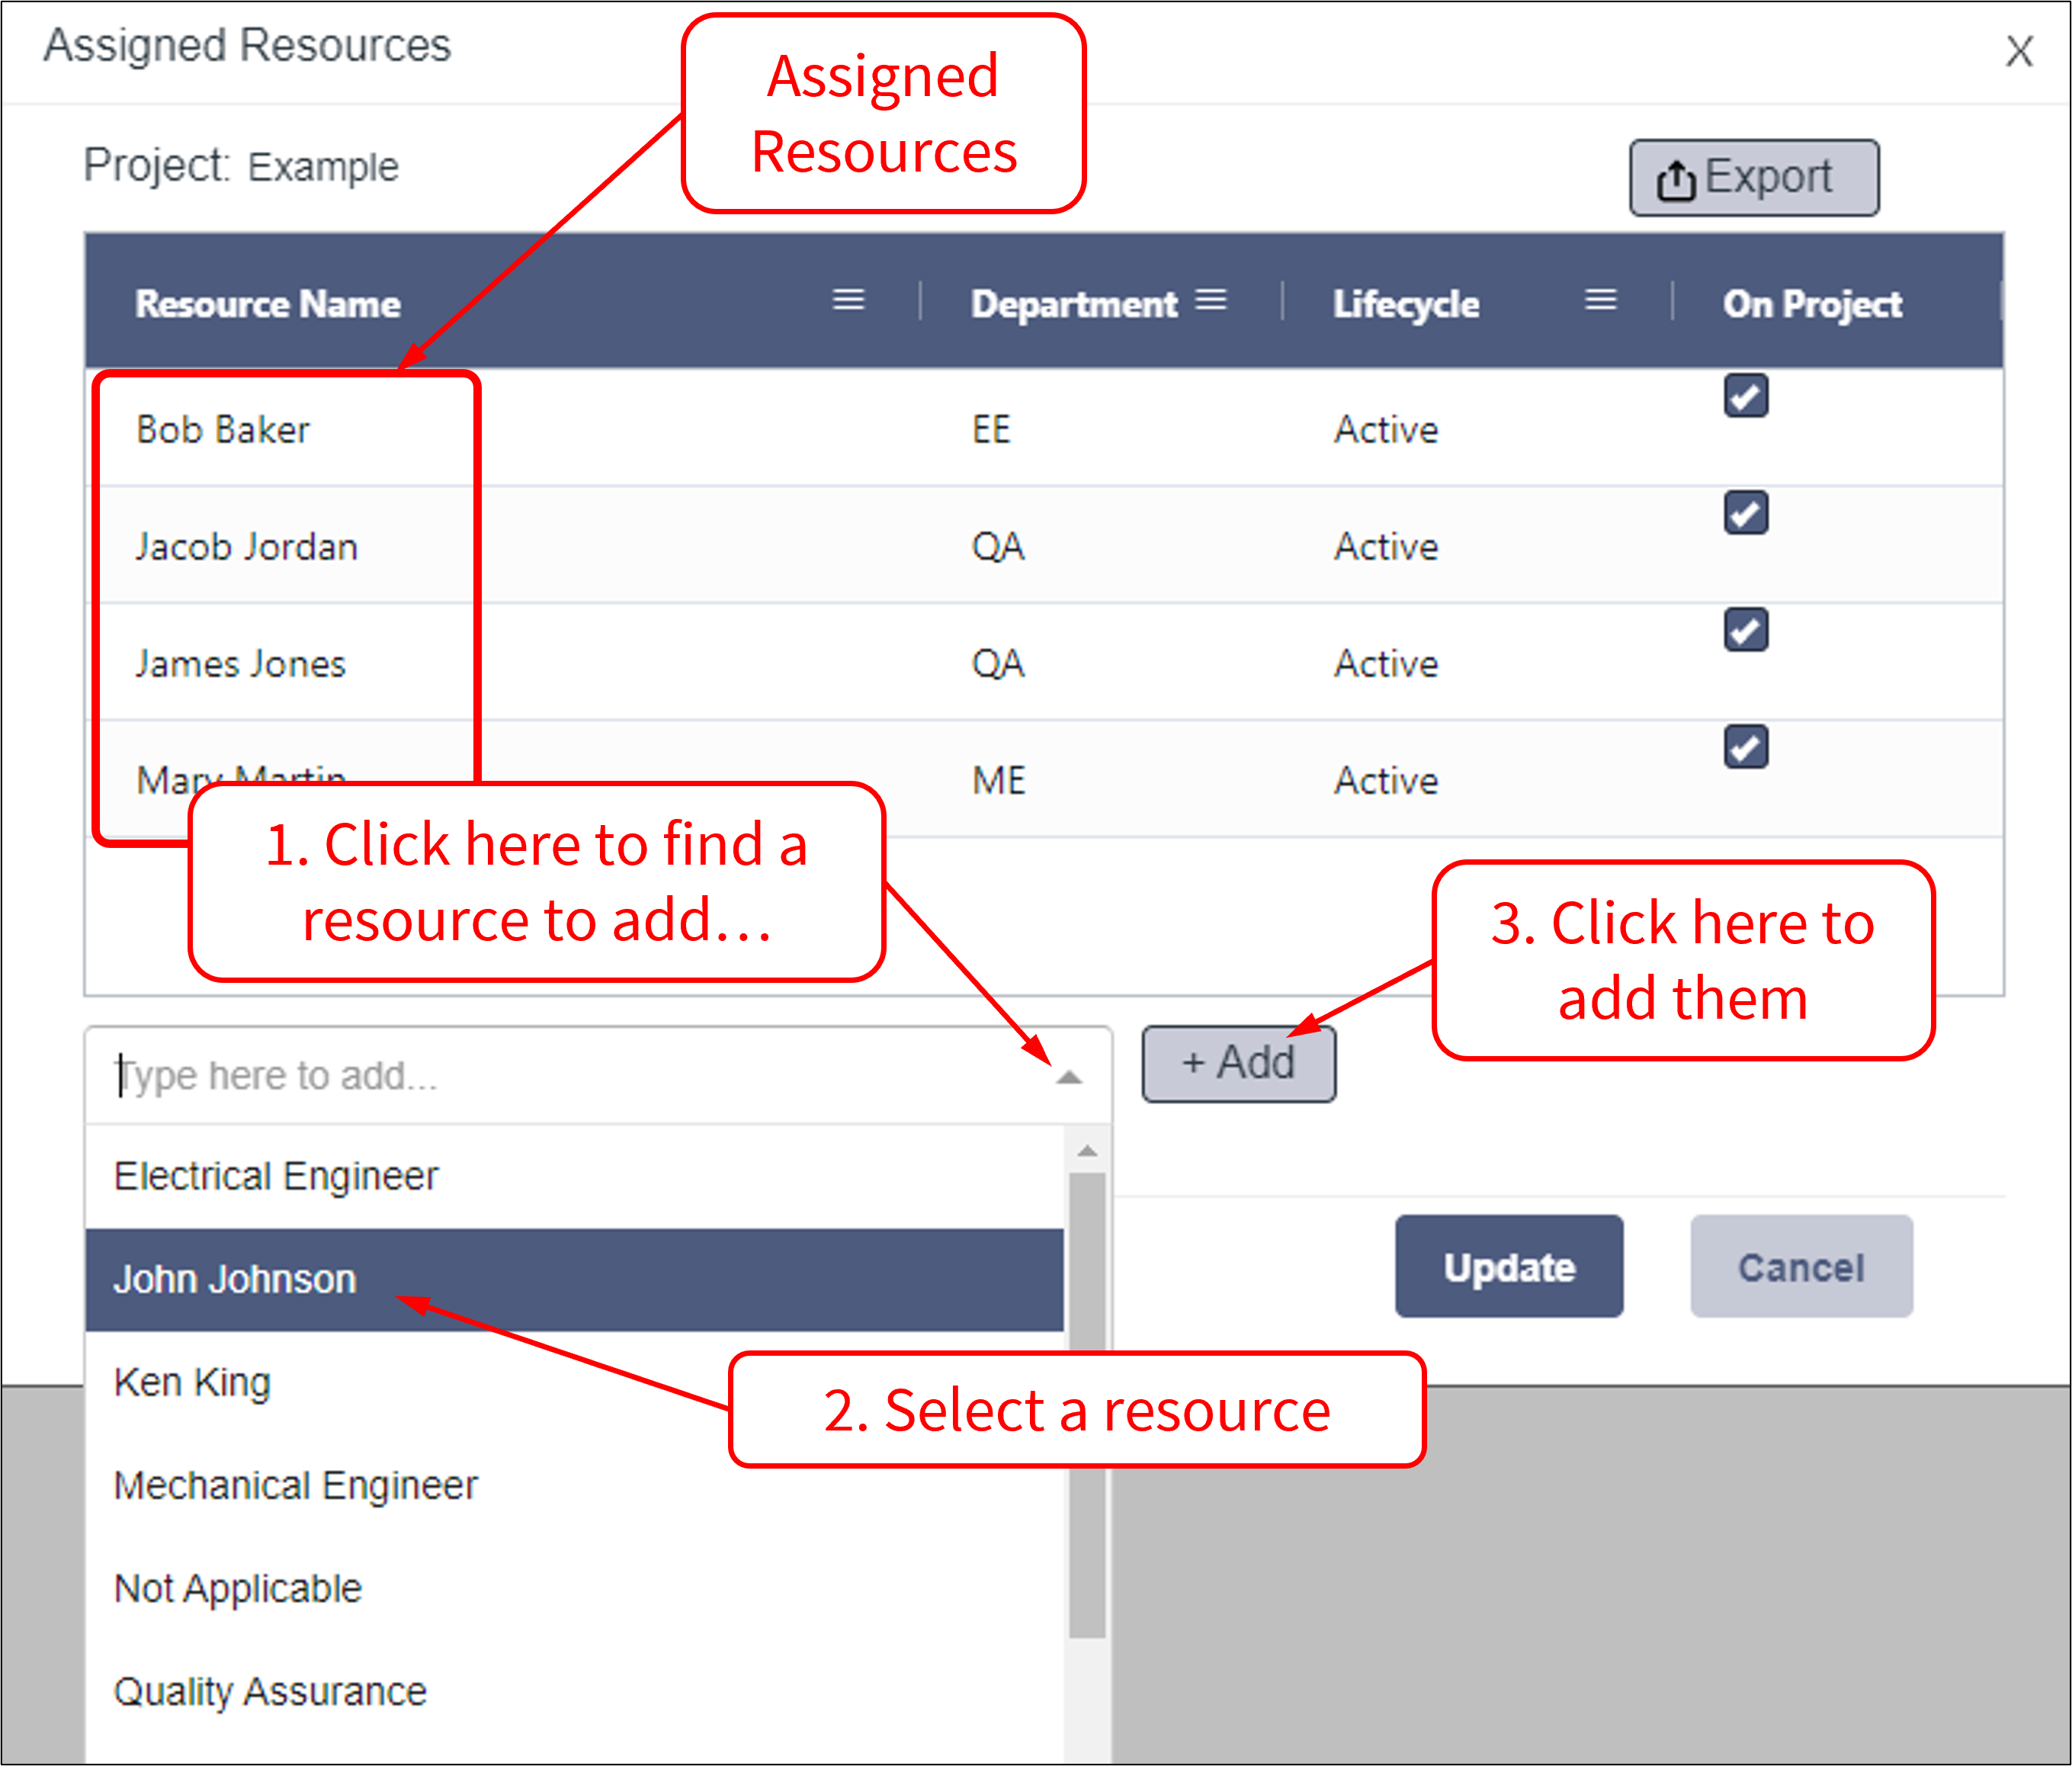
Task: Open Lifecycle column menu icon
Action: [1600, 300]
